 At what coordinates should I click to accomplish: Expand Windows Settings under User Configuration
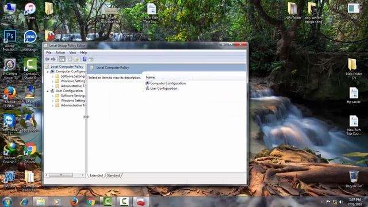[52, 101]
